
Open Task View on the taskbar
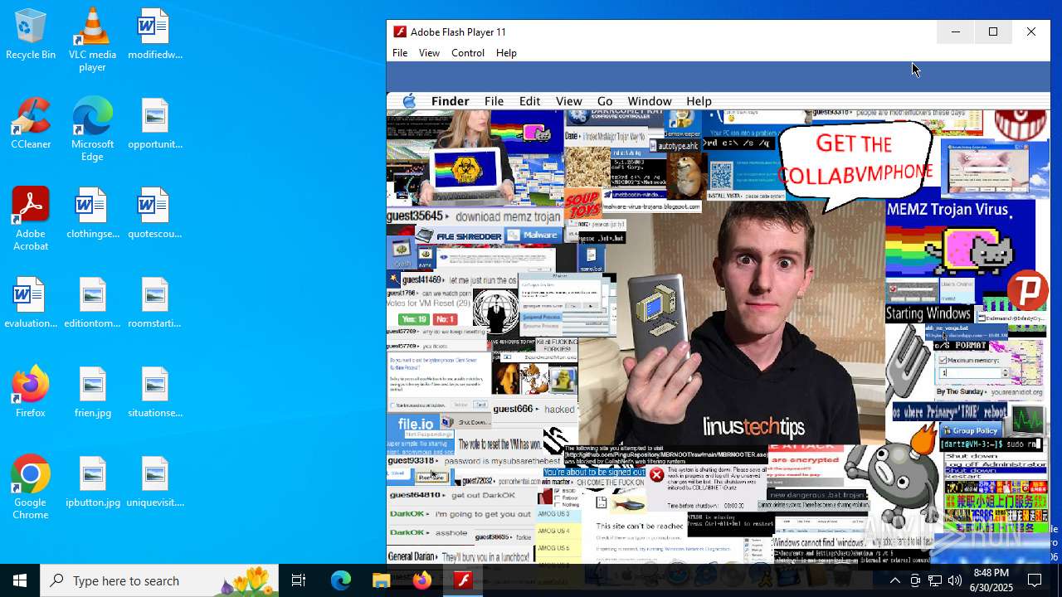click(299, 580)
